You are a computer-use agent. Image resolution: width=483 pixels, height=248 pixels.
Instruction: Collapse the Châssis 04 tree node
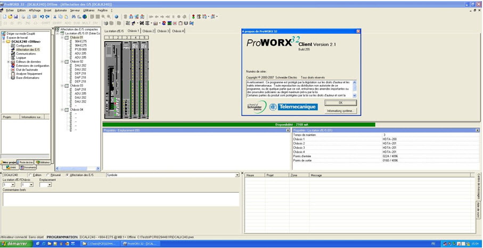pos(62,109)
